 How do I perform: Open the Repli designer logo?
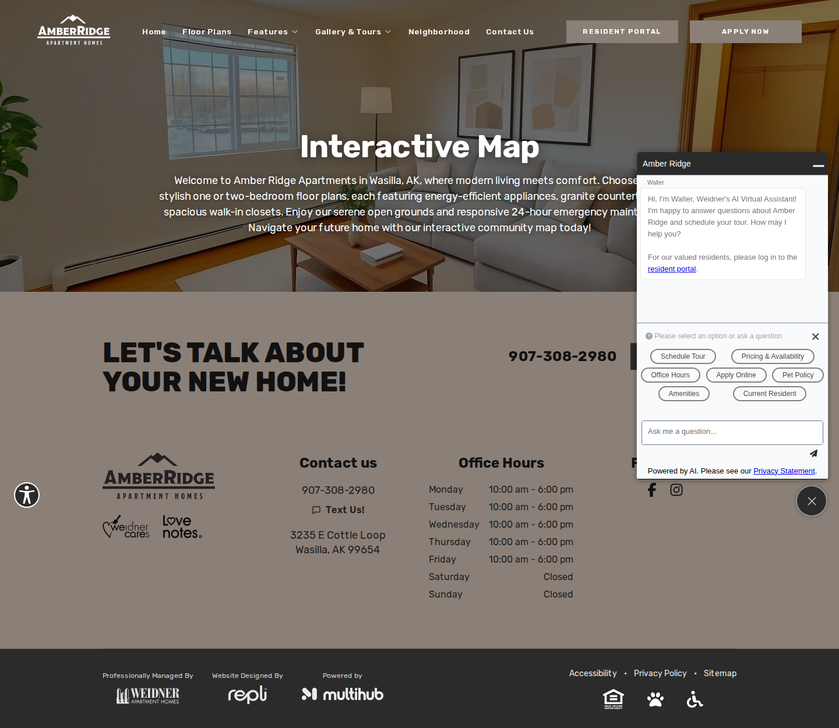[x=248, y=694]
